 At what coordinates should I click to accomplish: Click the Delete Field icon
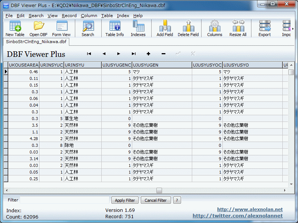(x=188, y=28)
